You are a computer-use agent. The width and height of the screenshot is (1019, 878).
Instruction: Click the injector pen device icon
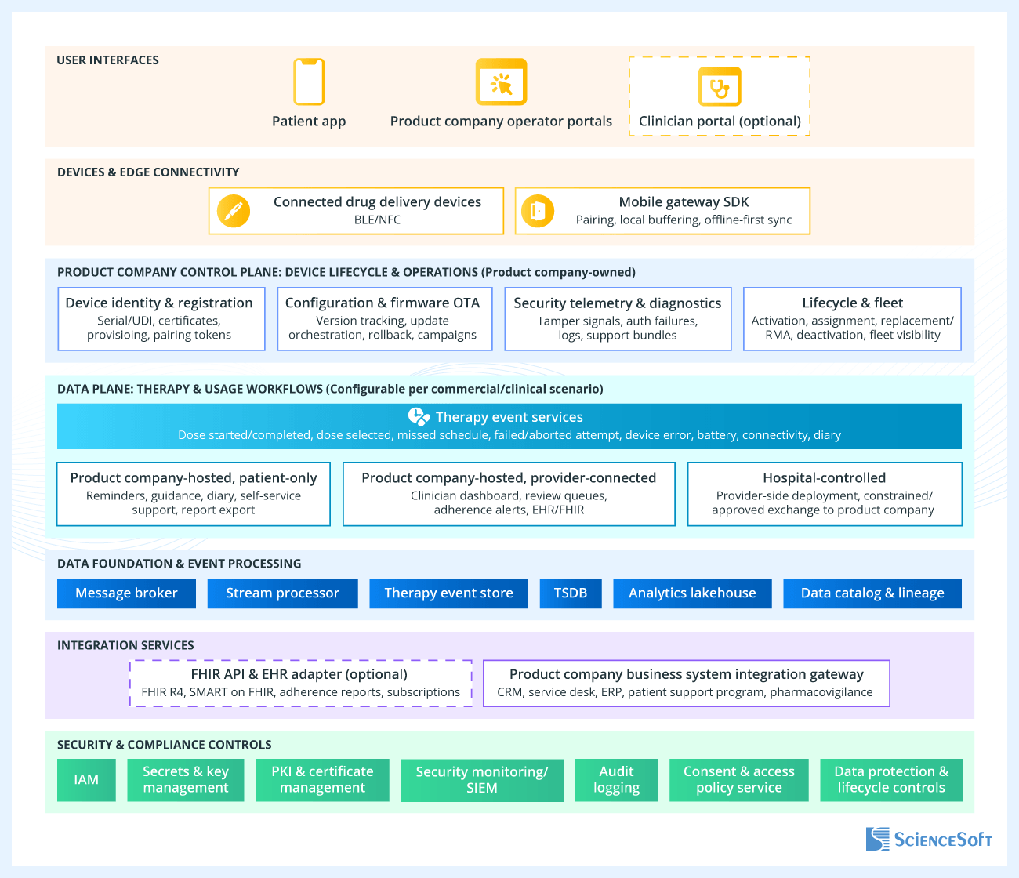pos(234,211)
